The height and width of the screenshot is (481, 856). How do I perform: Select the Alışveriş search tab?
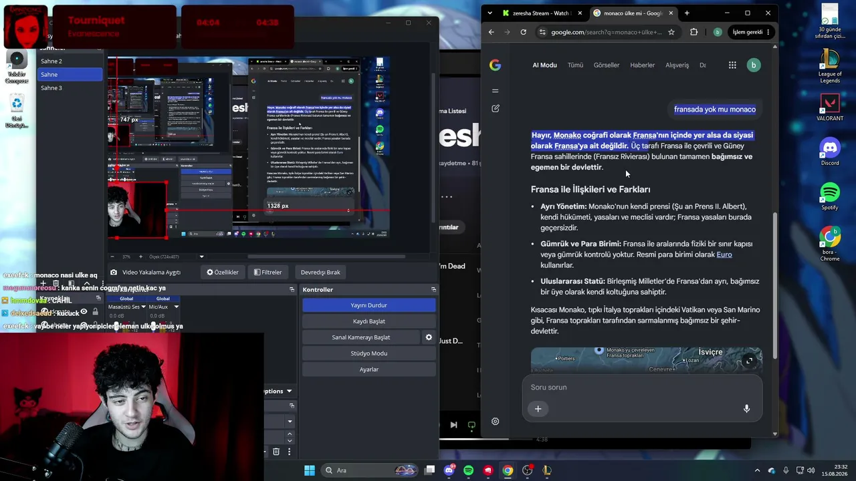click(677, 65)
